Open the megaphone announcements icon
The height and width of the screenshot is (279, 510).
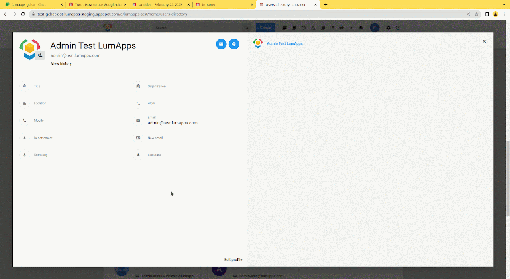click(x=342, y=28)
